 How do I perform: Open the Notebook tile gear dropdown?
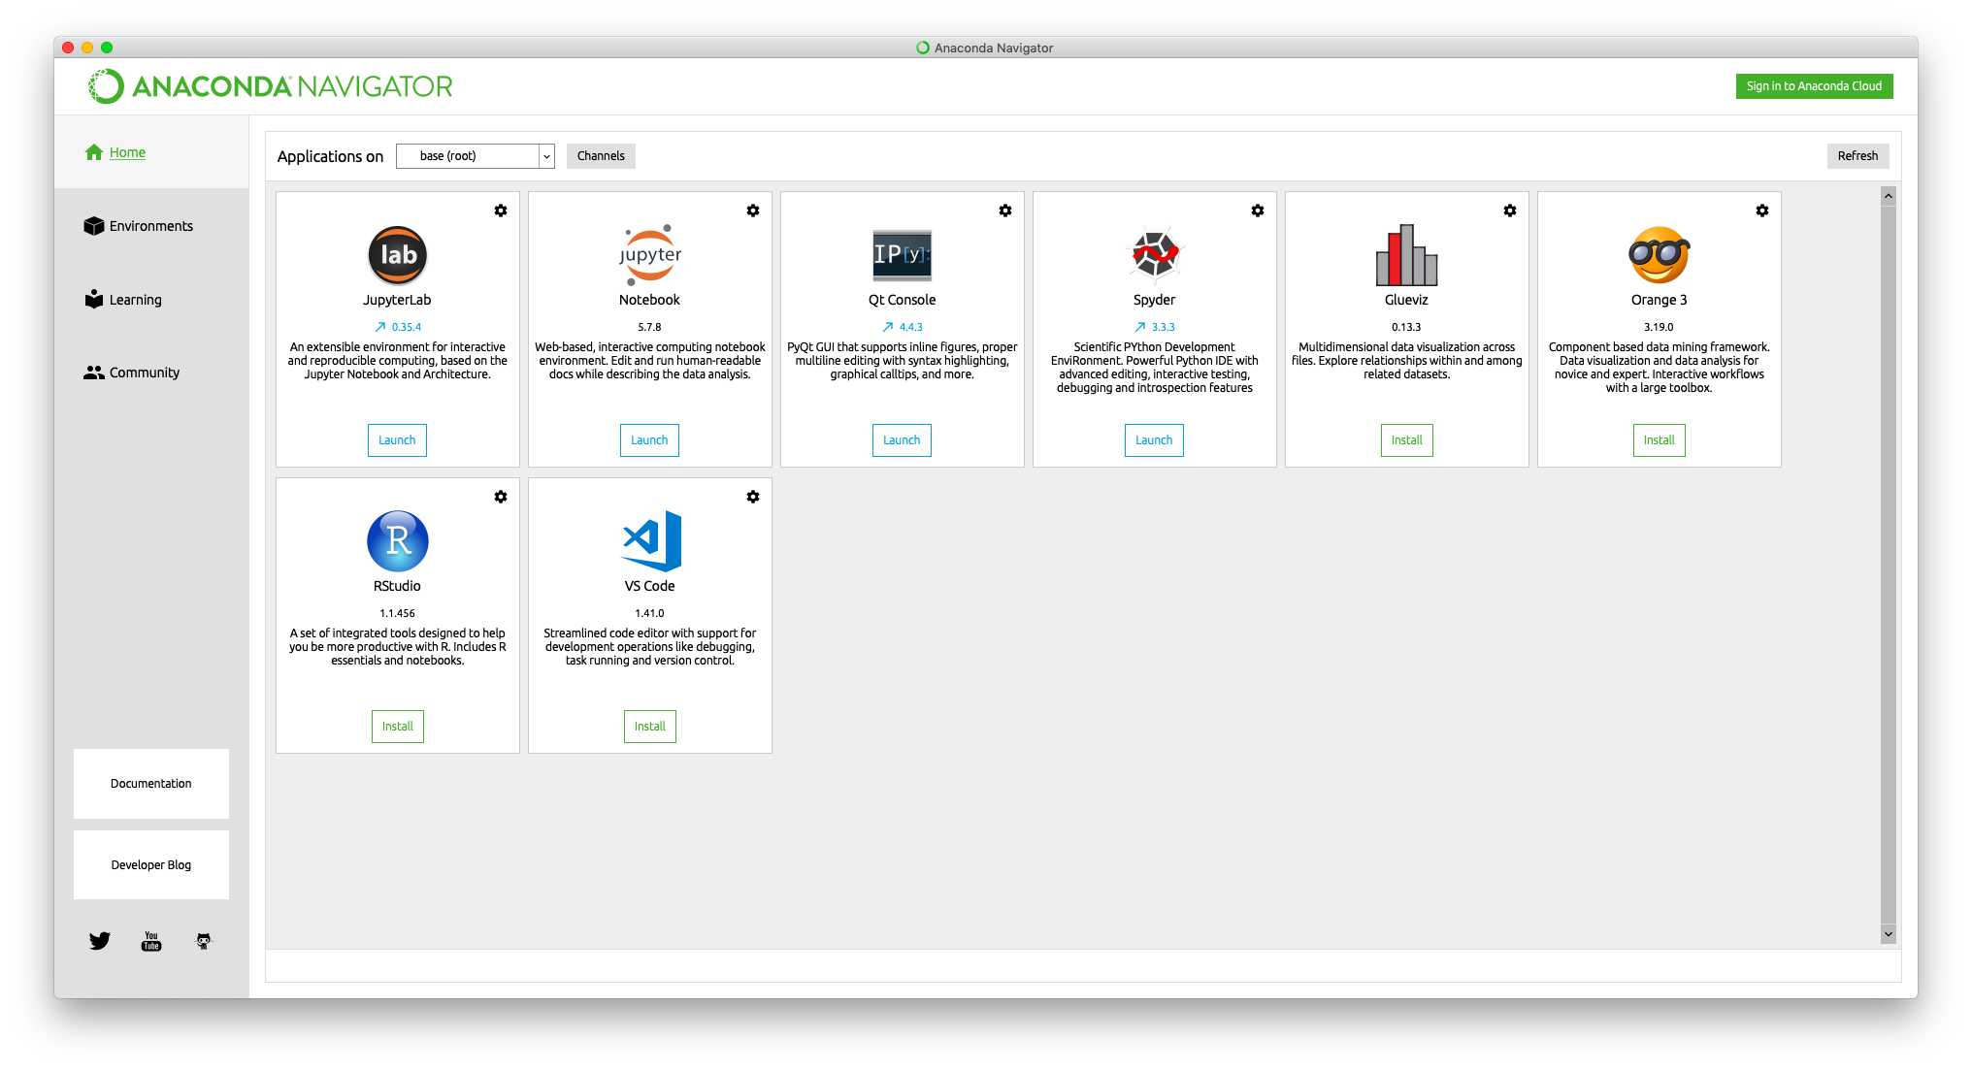click(x=753, y=211)
